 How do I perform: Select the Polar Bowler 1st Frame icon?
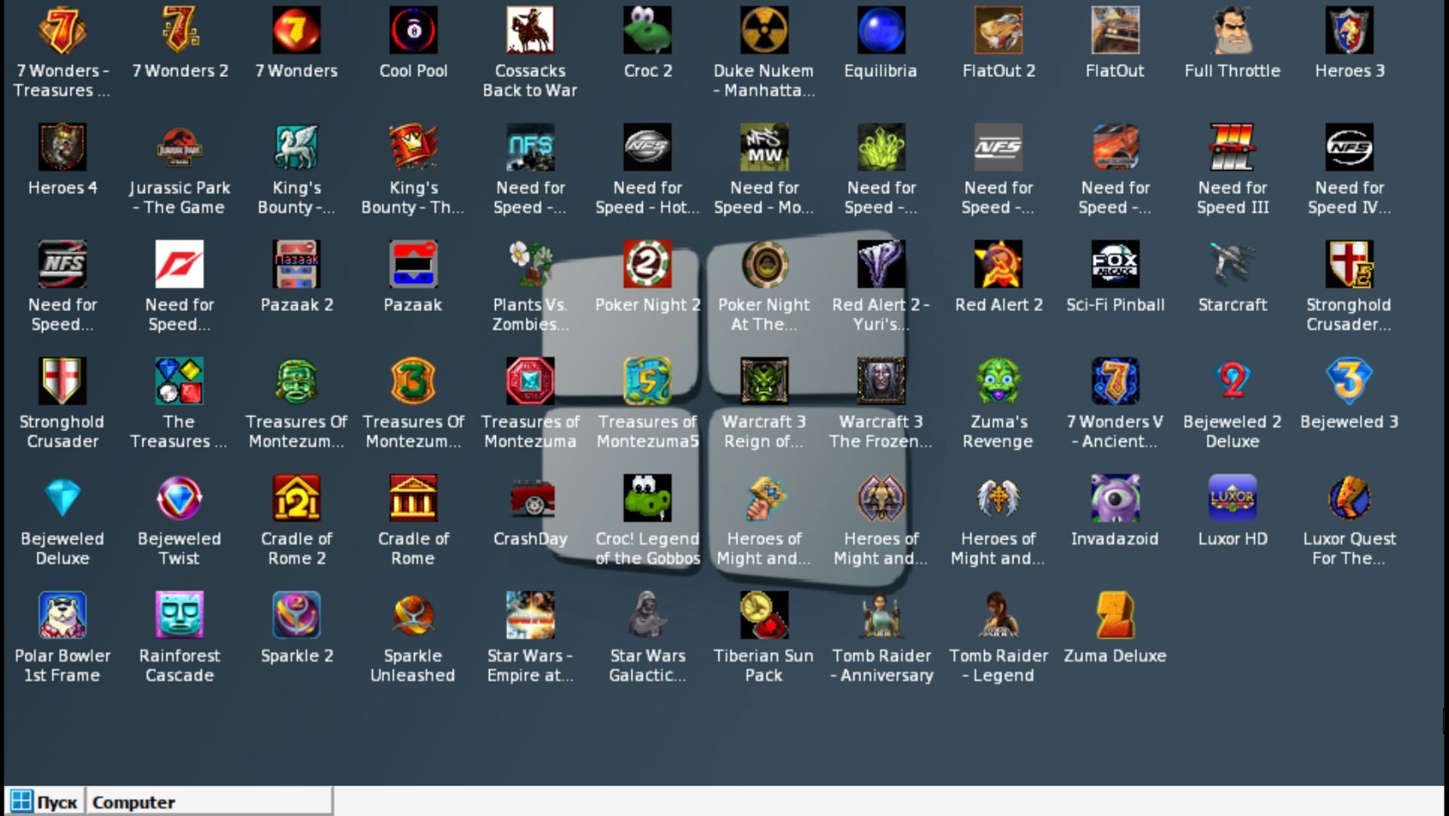62,616
